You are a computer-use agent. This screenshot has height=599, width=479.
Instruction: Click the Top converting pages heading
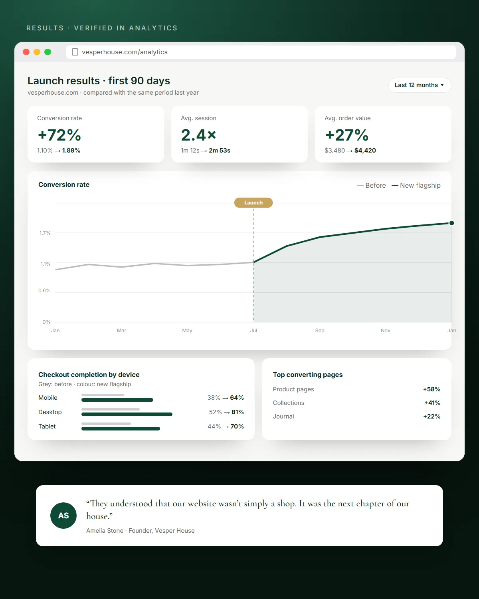(308, 375)
